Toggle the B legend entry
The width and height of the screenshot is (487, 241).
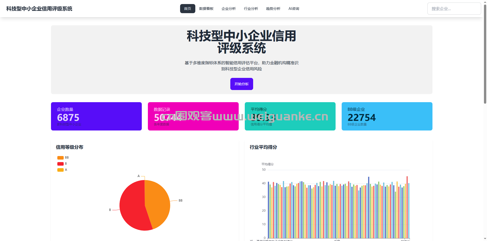(x=66, y=164)
